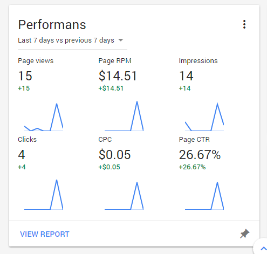Screen dimensions: 267x254
Task: Select the 26.67% Page CTR value
Action: 200,155
